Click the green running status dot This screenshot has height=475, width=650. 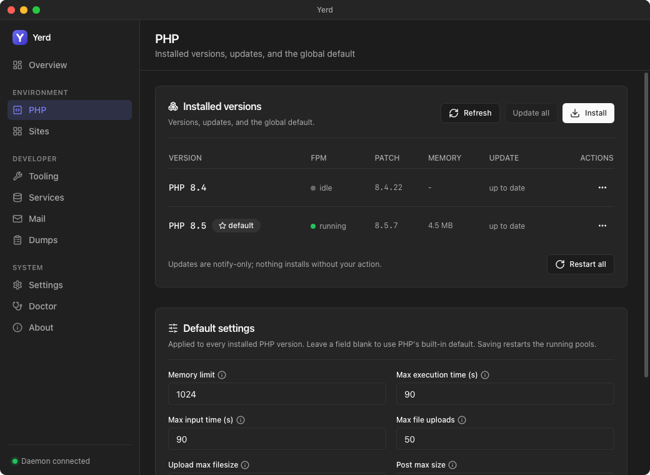pyautogui.click(x=313, y=226)
